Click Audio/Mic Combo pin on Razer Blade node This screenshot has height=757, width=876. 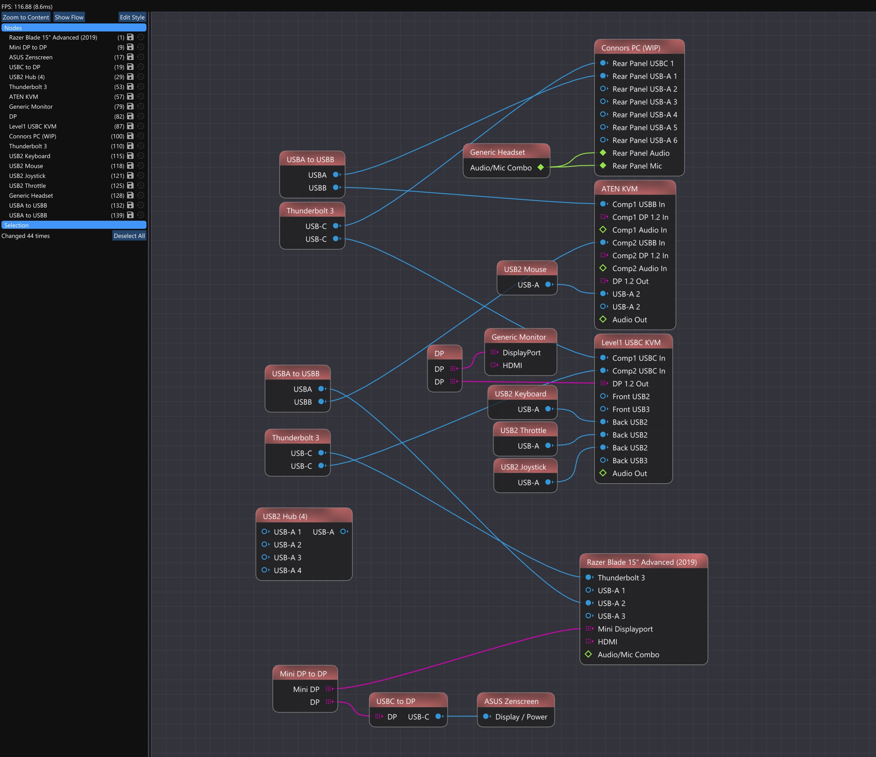(589, 654)
